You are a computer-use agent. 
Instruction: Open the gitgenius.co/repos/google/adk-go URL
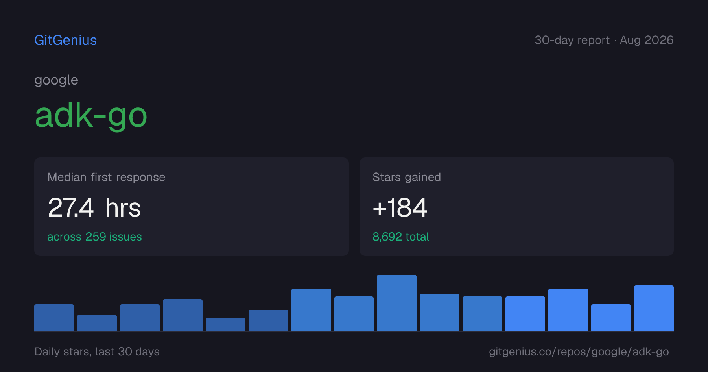point(579,352)
